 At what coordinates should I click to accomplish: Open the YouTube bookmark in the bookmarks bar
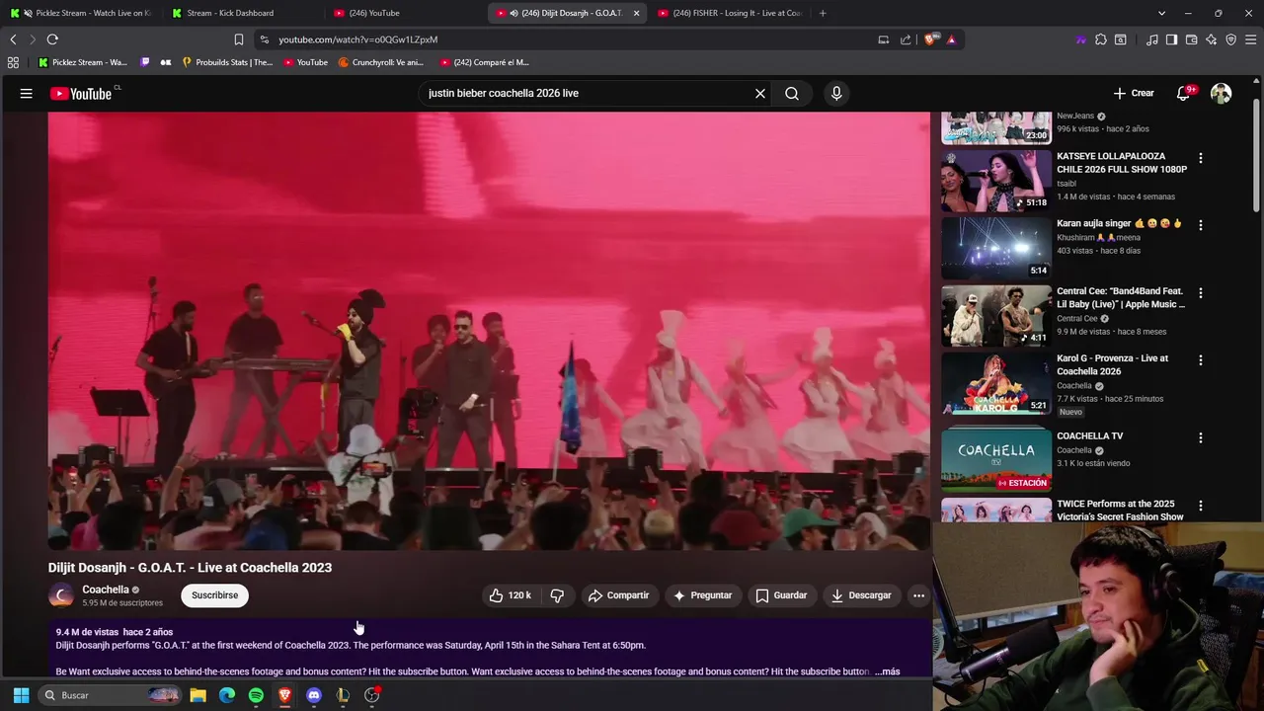click(305, 62)
